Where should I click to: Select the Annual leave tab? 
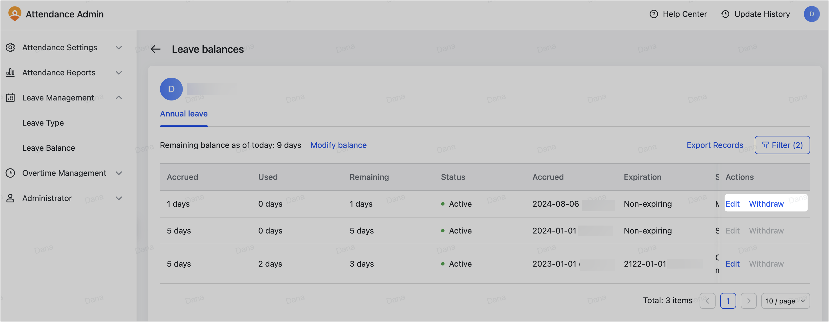click(184, 114)
